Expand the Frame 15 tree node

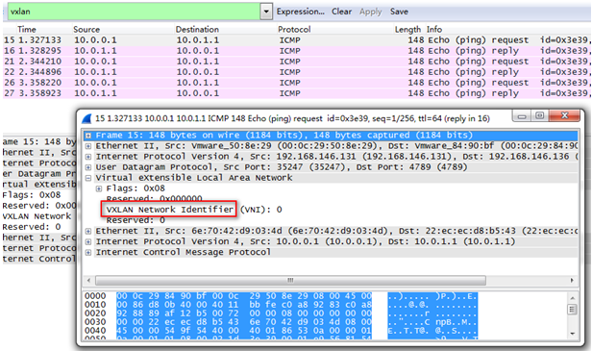tap(88, 136)
